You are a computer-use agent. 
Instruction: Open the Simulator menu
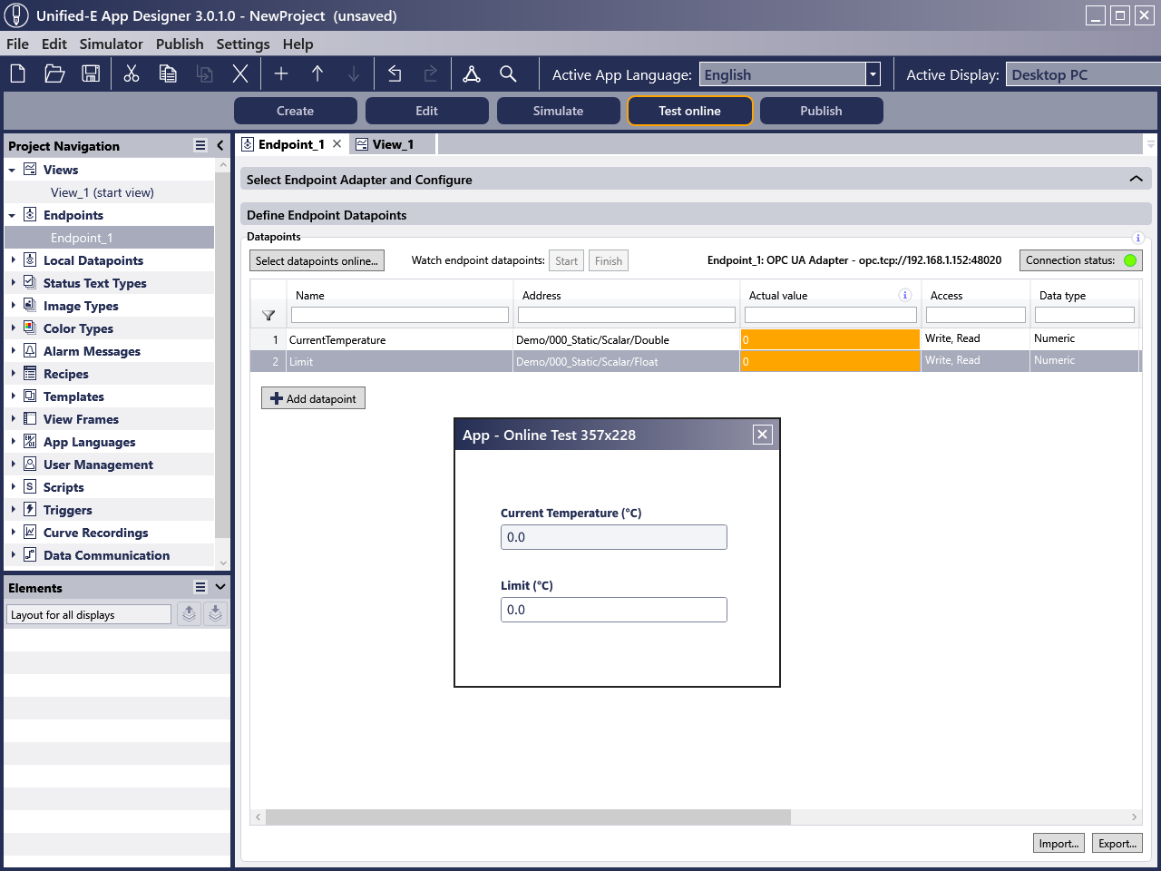111,44
